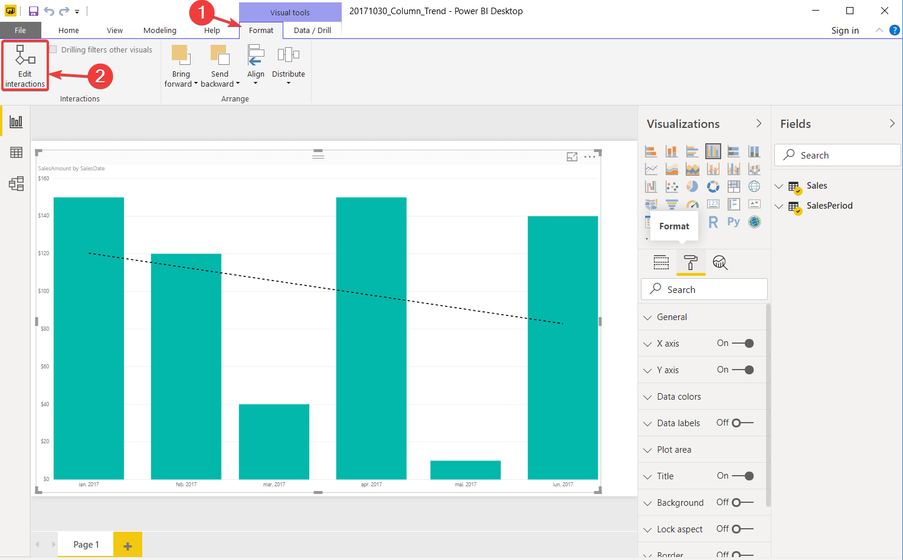Open the File menu
This screenshot has height=560, width=903.
(x=20, y=30)
